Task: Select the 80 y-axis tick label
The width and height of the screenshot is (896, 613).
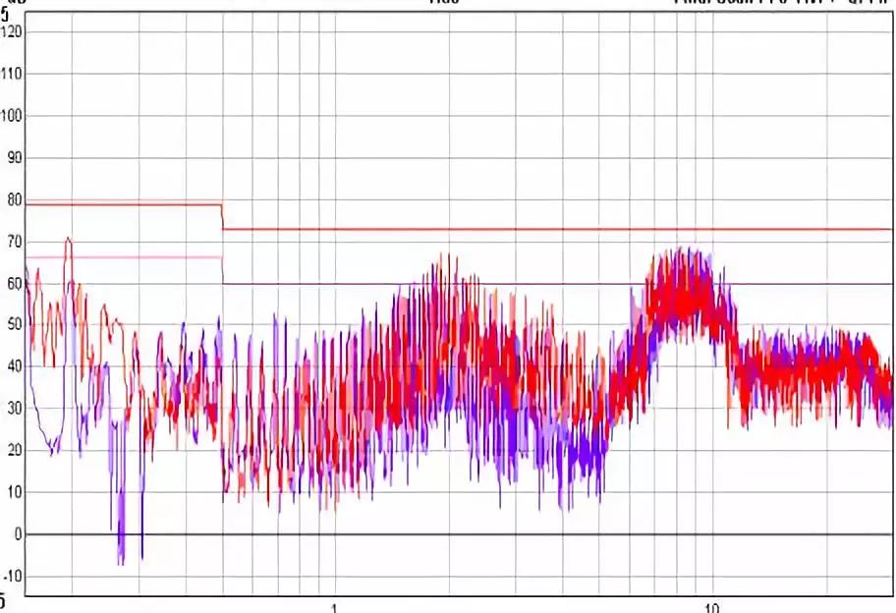Action: (14, 200)
